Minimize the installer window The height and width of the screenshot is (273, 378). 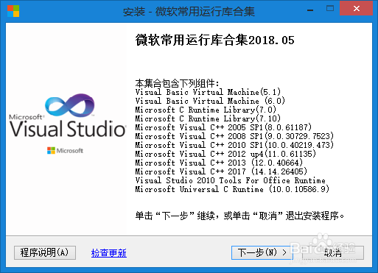coord(310,10)
